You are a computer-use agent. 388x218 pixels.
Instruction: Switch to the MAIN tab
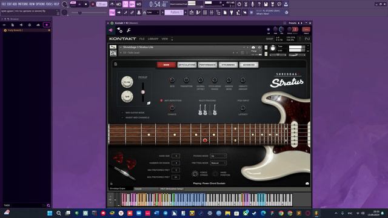click(x=166, y=65)
